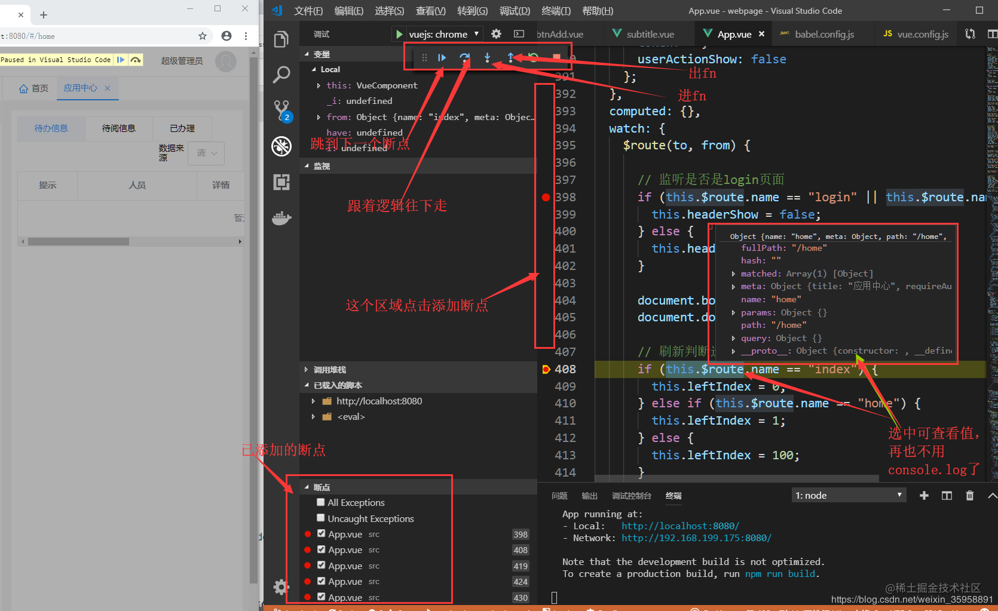Click Step Into in the debug toolbar
This screenshot has width=998, height=611.
[487, 57]
